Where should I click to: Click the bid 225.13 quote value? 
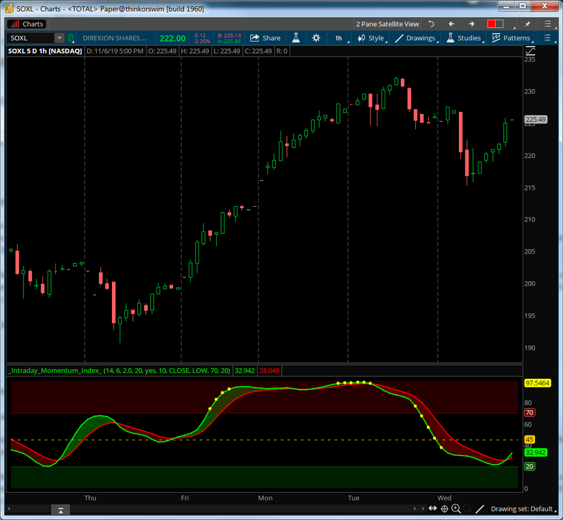[230, 36]
